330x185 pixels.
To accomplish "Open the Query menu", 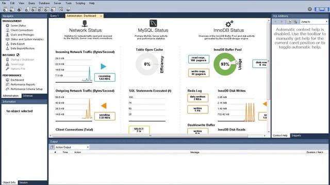I will [31, 3].
